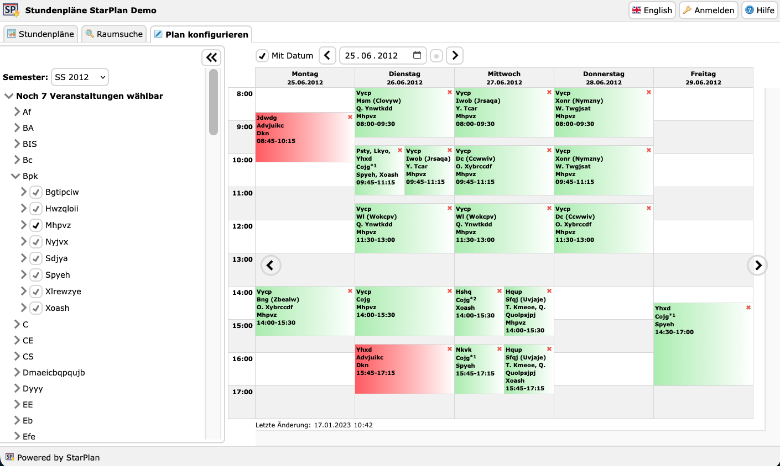Viewport: 780px width, 466px height.
Task: Remove the Yhxd event on Friday
Action: (x=748, y=308)
